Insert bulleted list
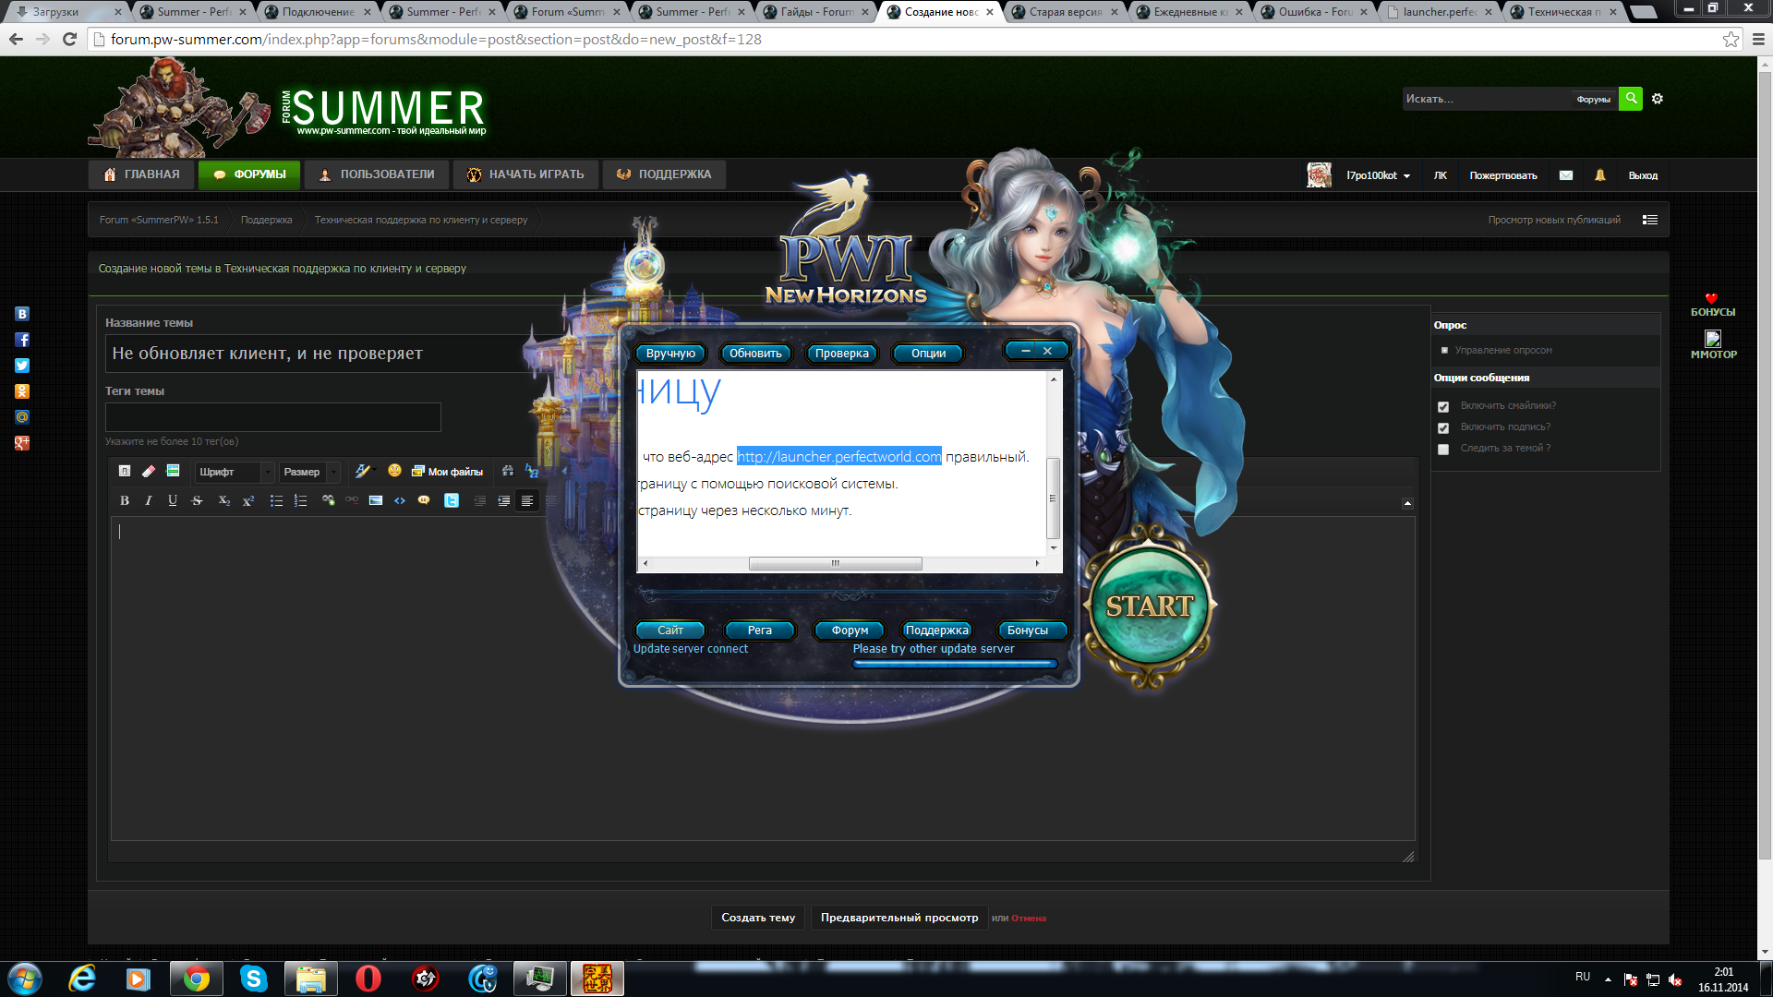This screenshot has height=997, width=1773. (x=276, y=500)
